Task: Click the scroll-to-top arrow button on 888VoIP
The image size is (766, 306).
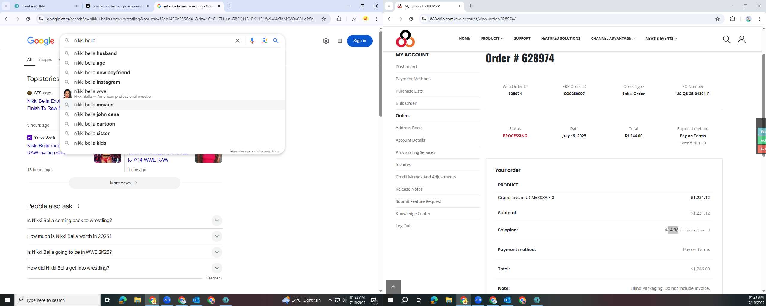Action: [x=393, y=287]
